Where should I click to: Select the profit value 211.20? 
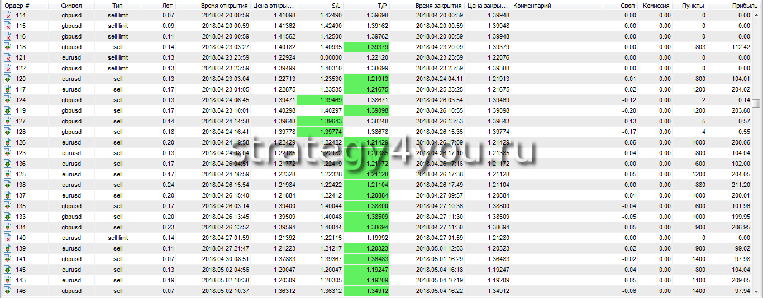coord(741,185)
